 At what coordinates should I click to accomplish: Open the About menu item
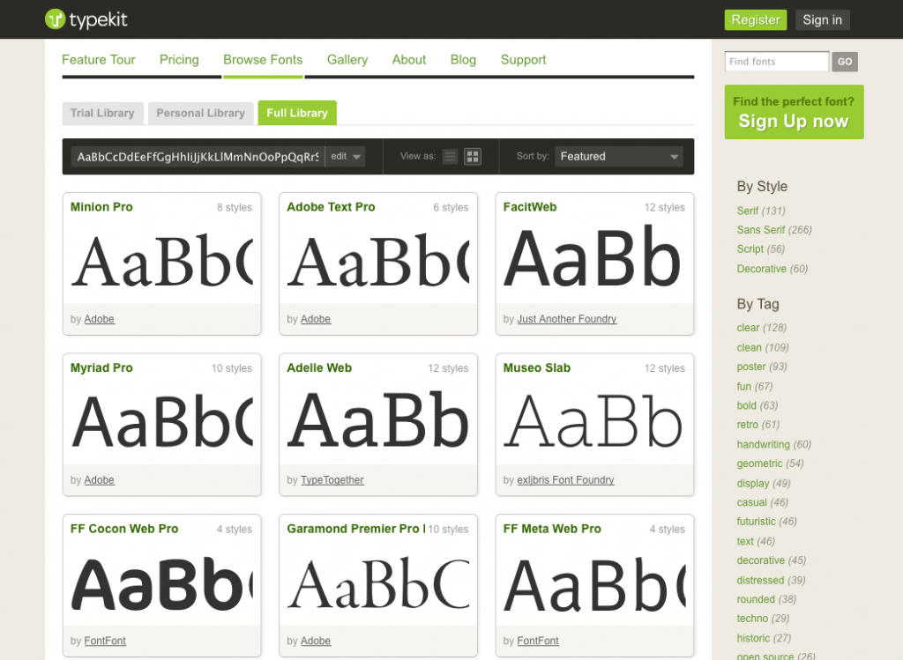click(409, 60)
